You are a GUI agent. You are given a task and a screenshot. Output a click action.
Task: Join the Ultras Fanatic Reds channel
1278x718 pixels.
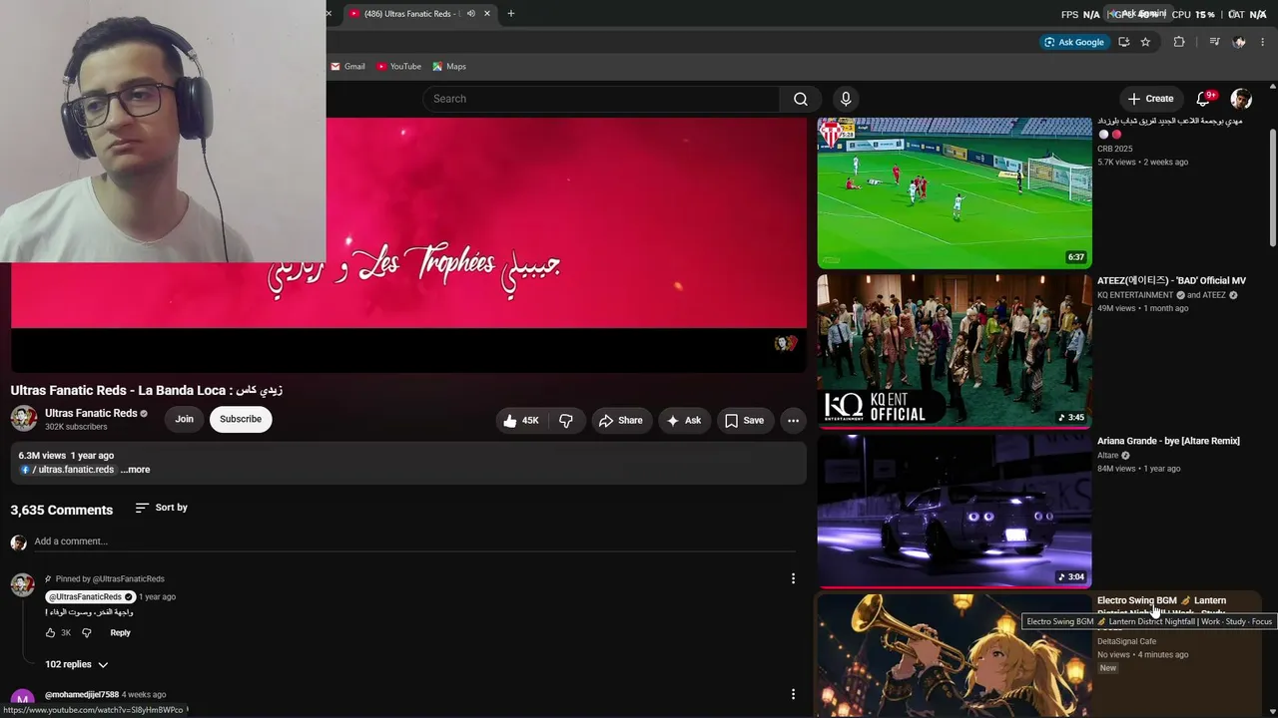pyautogui.click(x=184, y=419)
